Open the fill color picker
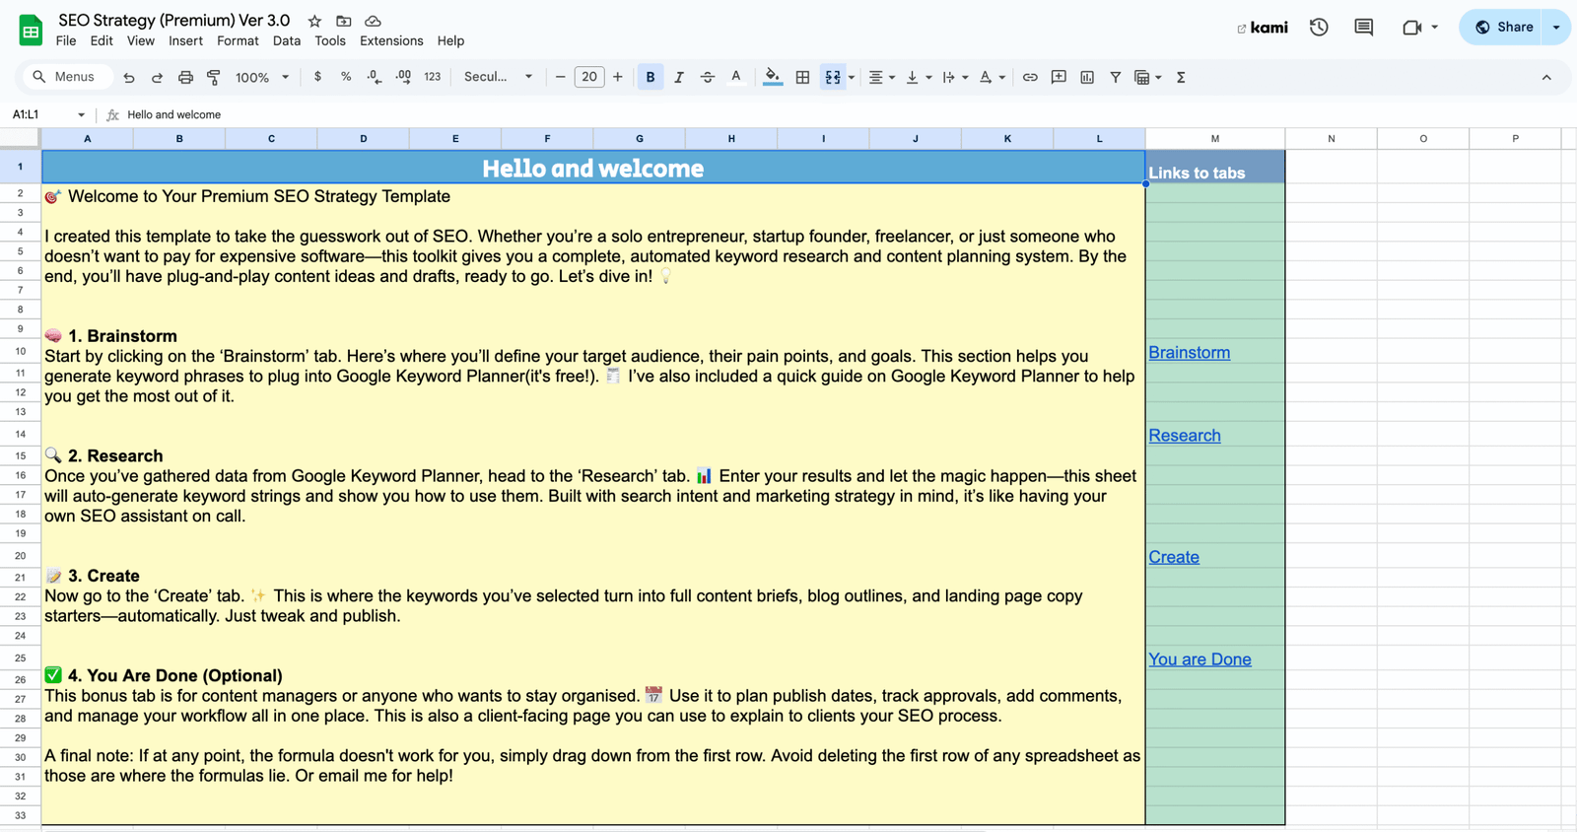Viewport: 1577px width, 832px height. tap(773, 77)
